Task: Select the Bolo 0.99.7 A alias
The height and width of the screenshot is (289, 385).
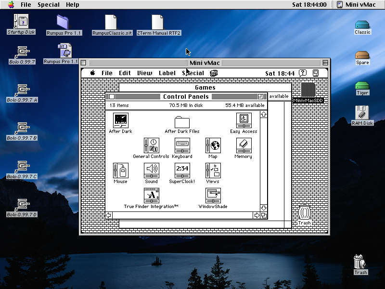Action: click(x=22, y=90)
